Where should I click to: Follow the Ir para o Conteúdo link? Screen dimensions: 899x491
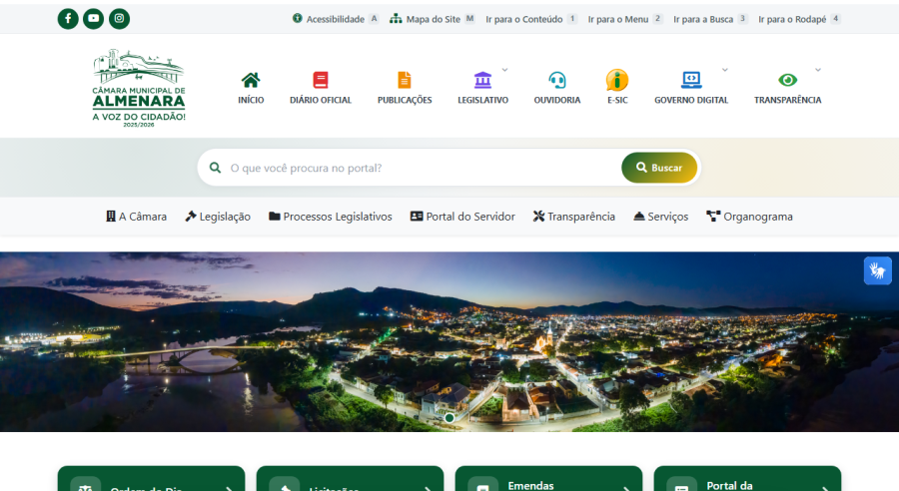pyautogui.click(x=524, y=19)
